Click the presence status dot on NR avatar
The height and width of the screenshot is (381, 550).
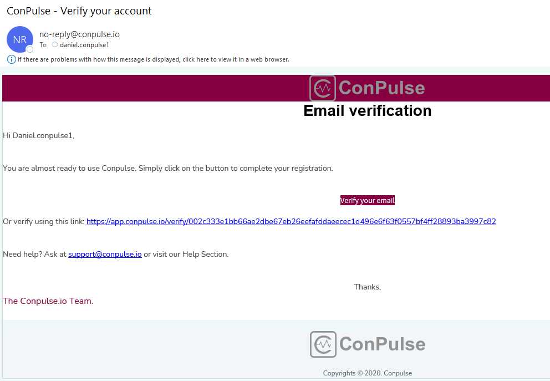[x=30, y=49]
